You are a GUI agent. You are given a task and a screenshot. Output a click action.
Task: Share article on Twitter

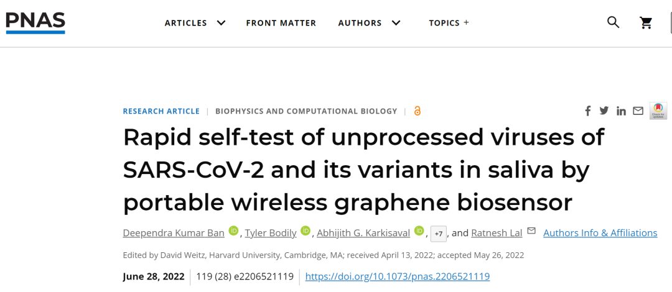click(604, 111)
